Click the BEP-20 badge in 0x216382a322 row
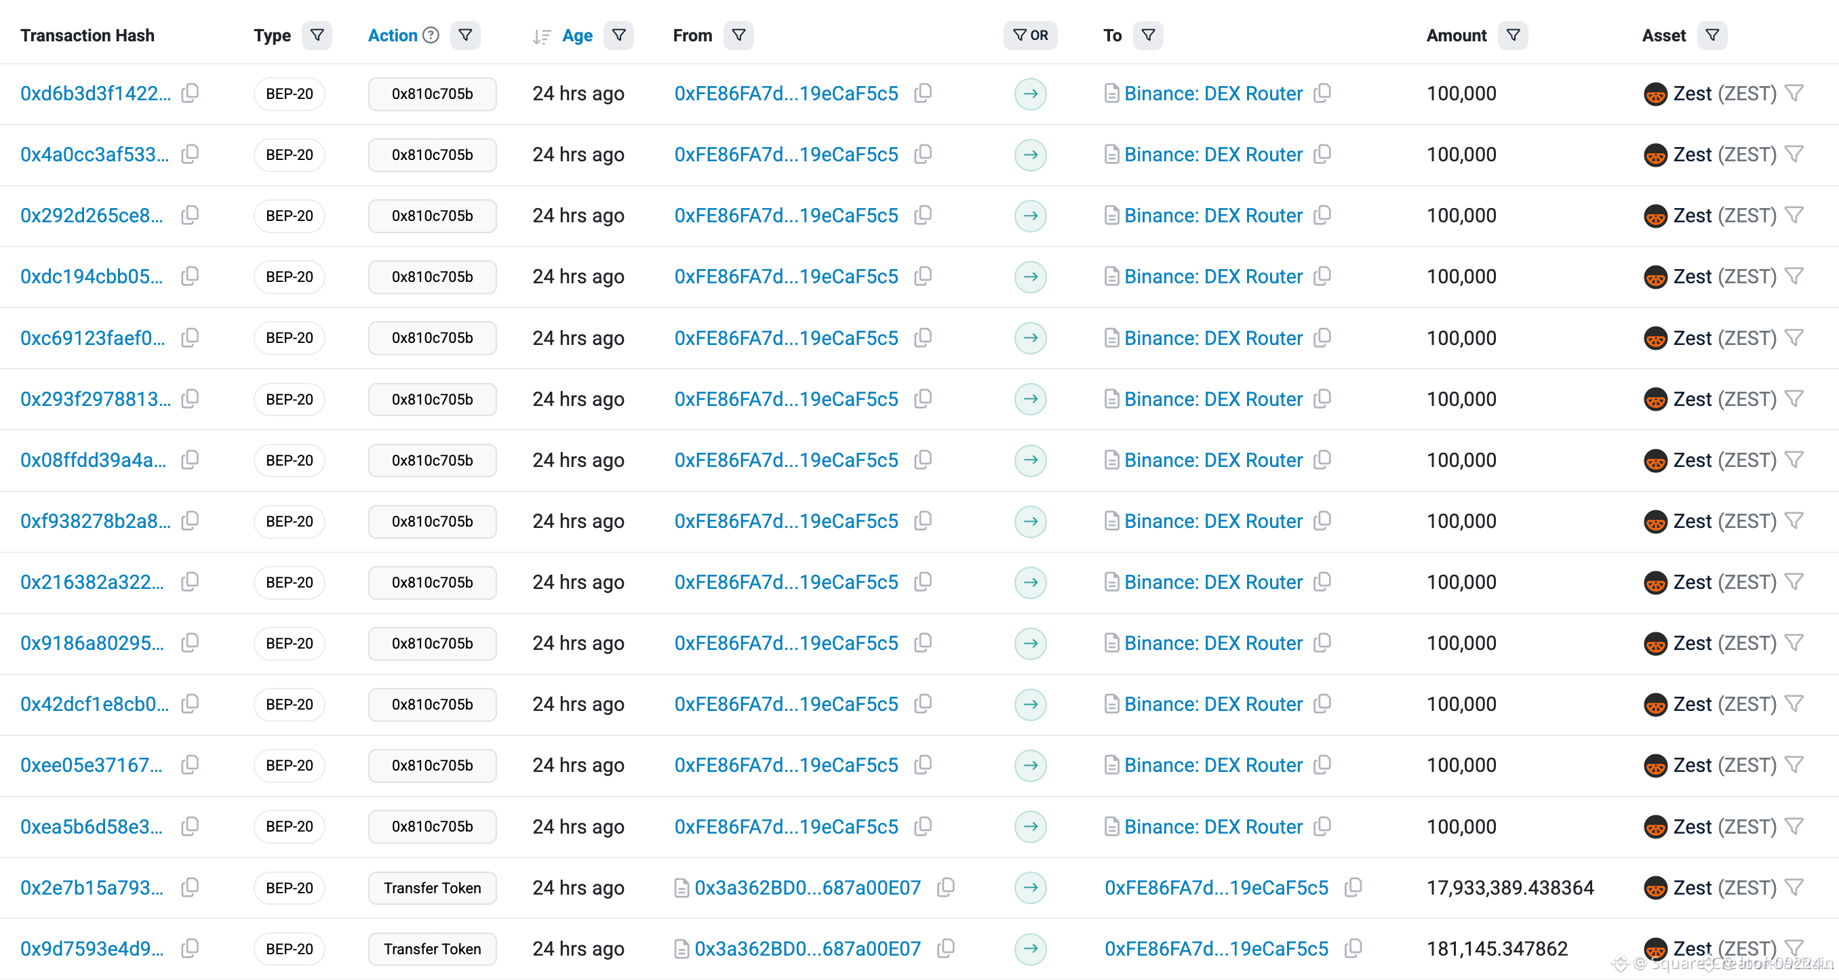This screenshot has width=1839, height=980. click(x=289, y=582)
